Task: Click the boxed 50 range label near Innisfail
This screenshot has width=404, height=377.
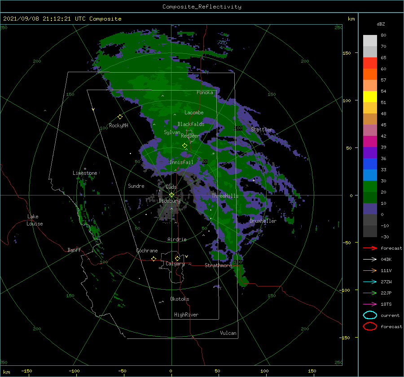Action: click(x=205, y=162)
